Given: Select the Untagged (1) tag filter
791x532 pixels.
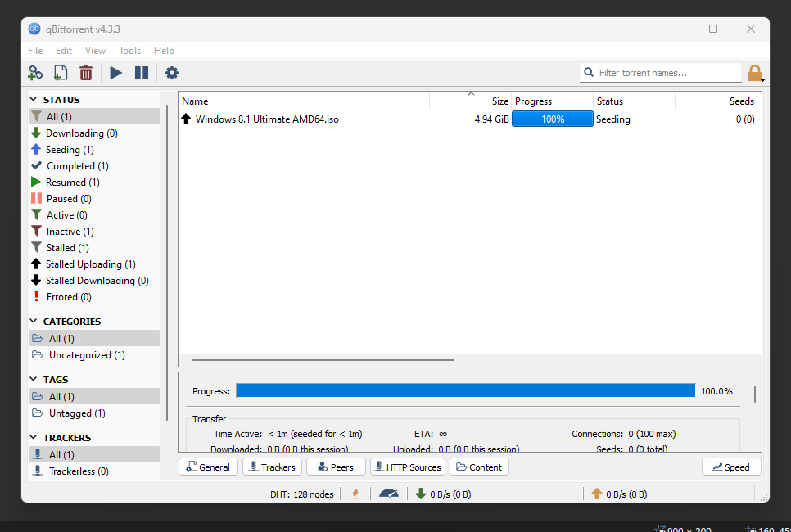Looking at the screenshot, I should (x=94, y=413).
